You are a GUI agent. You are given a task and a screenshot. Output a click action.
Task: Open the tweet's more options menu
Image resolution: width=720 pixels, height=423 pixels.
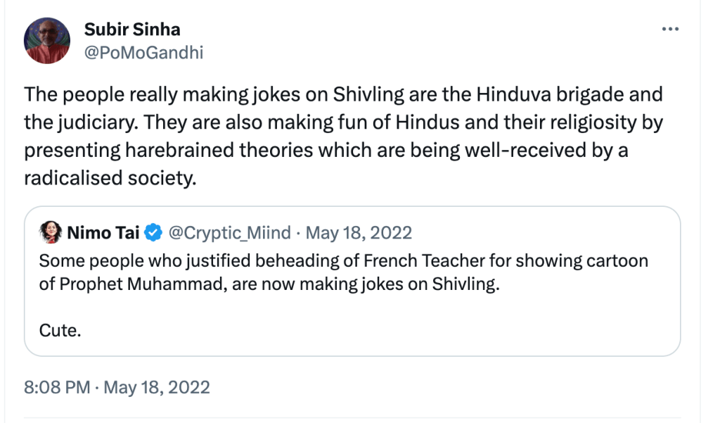pos(671,29)
